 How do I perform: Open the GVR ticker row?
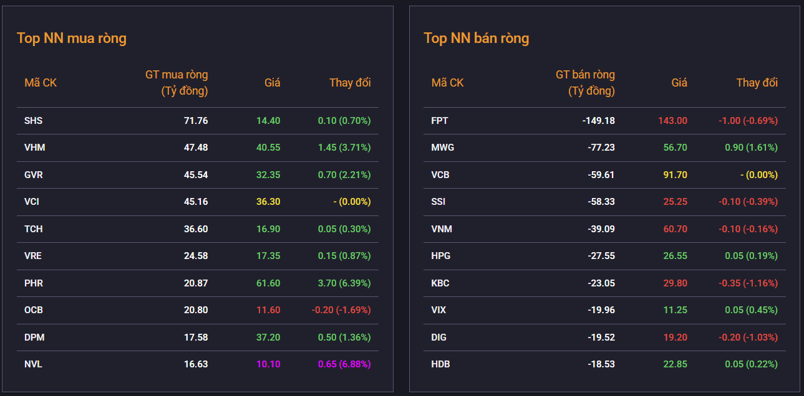coord(34,175)
